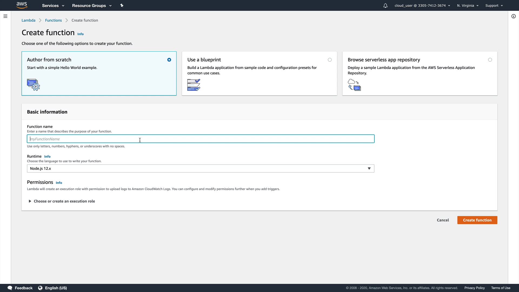Click the Functions breadcrumb link

pos(53,20)
